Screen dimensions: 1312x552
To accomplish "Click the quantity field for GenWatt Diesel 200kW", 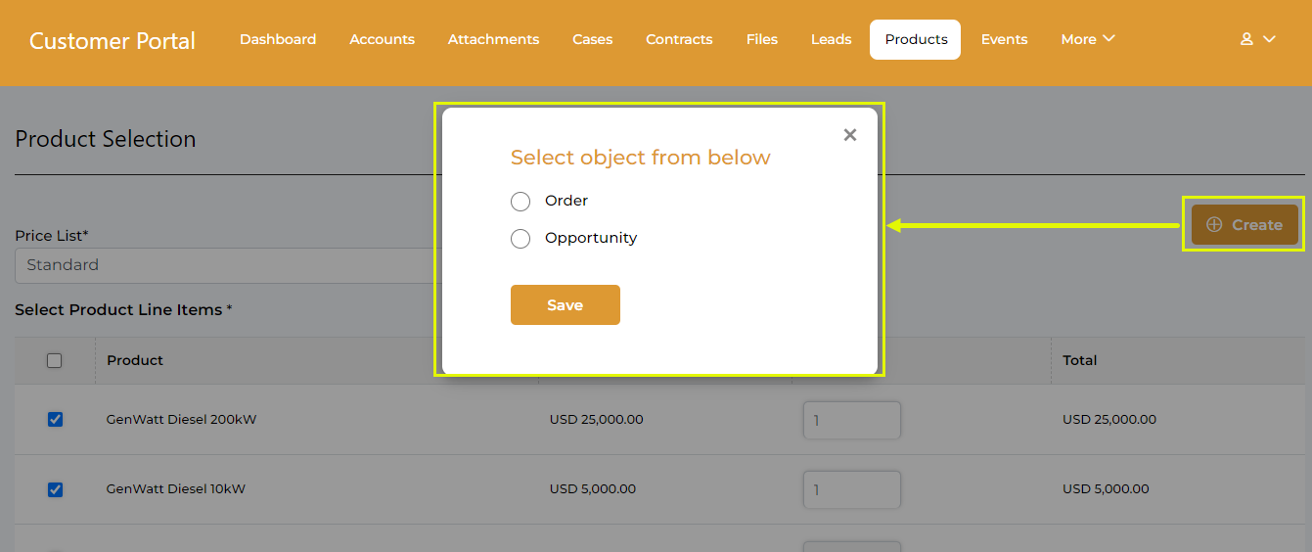I will tap(851, 420).
